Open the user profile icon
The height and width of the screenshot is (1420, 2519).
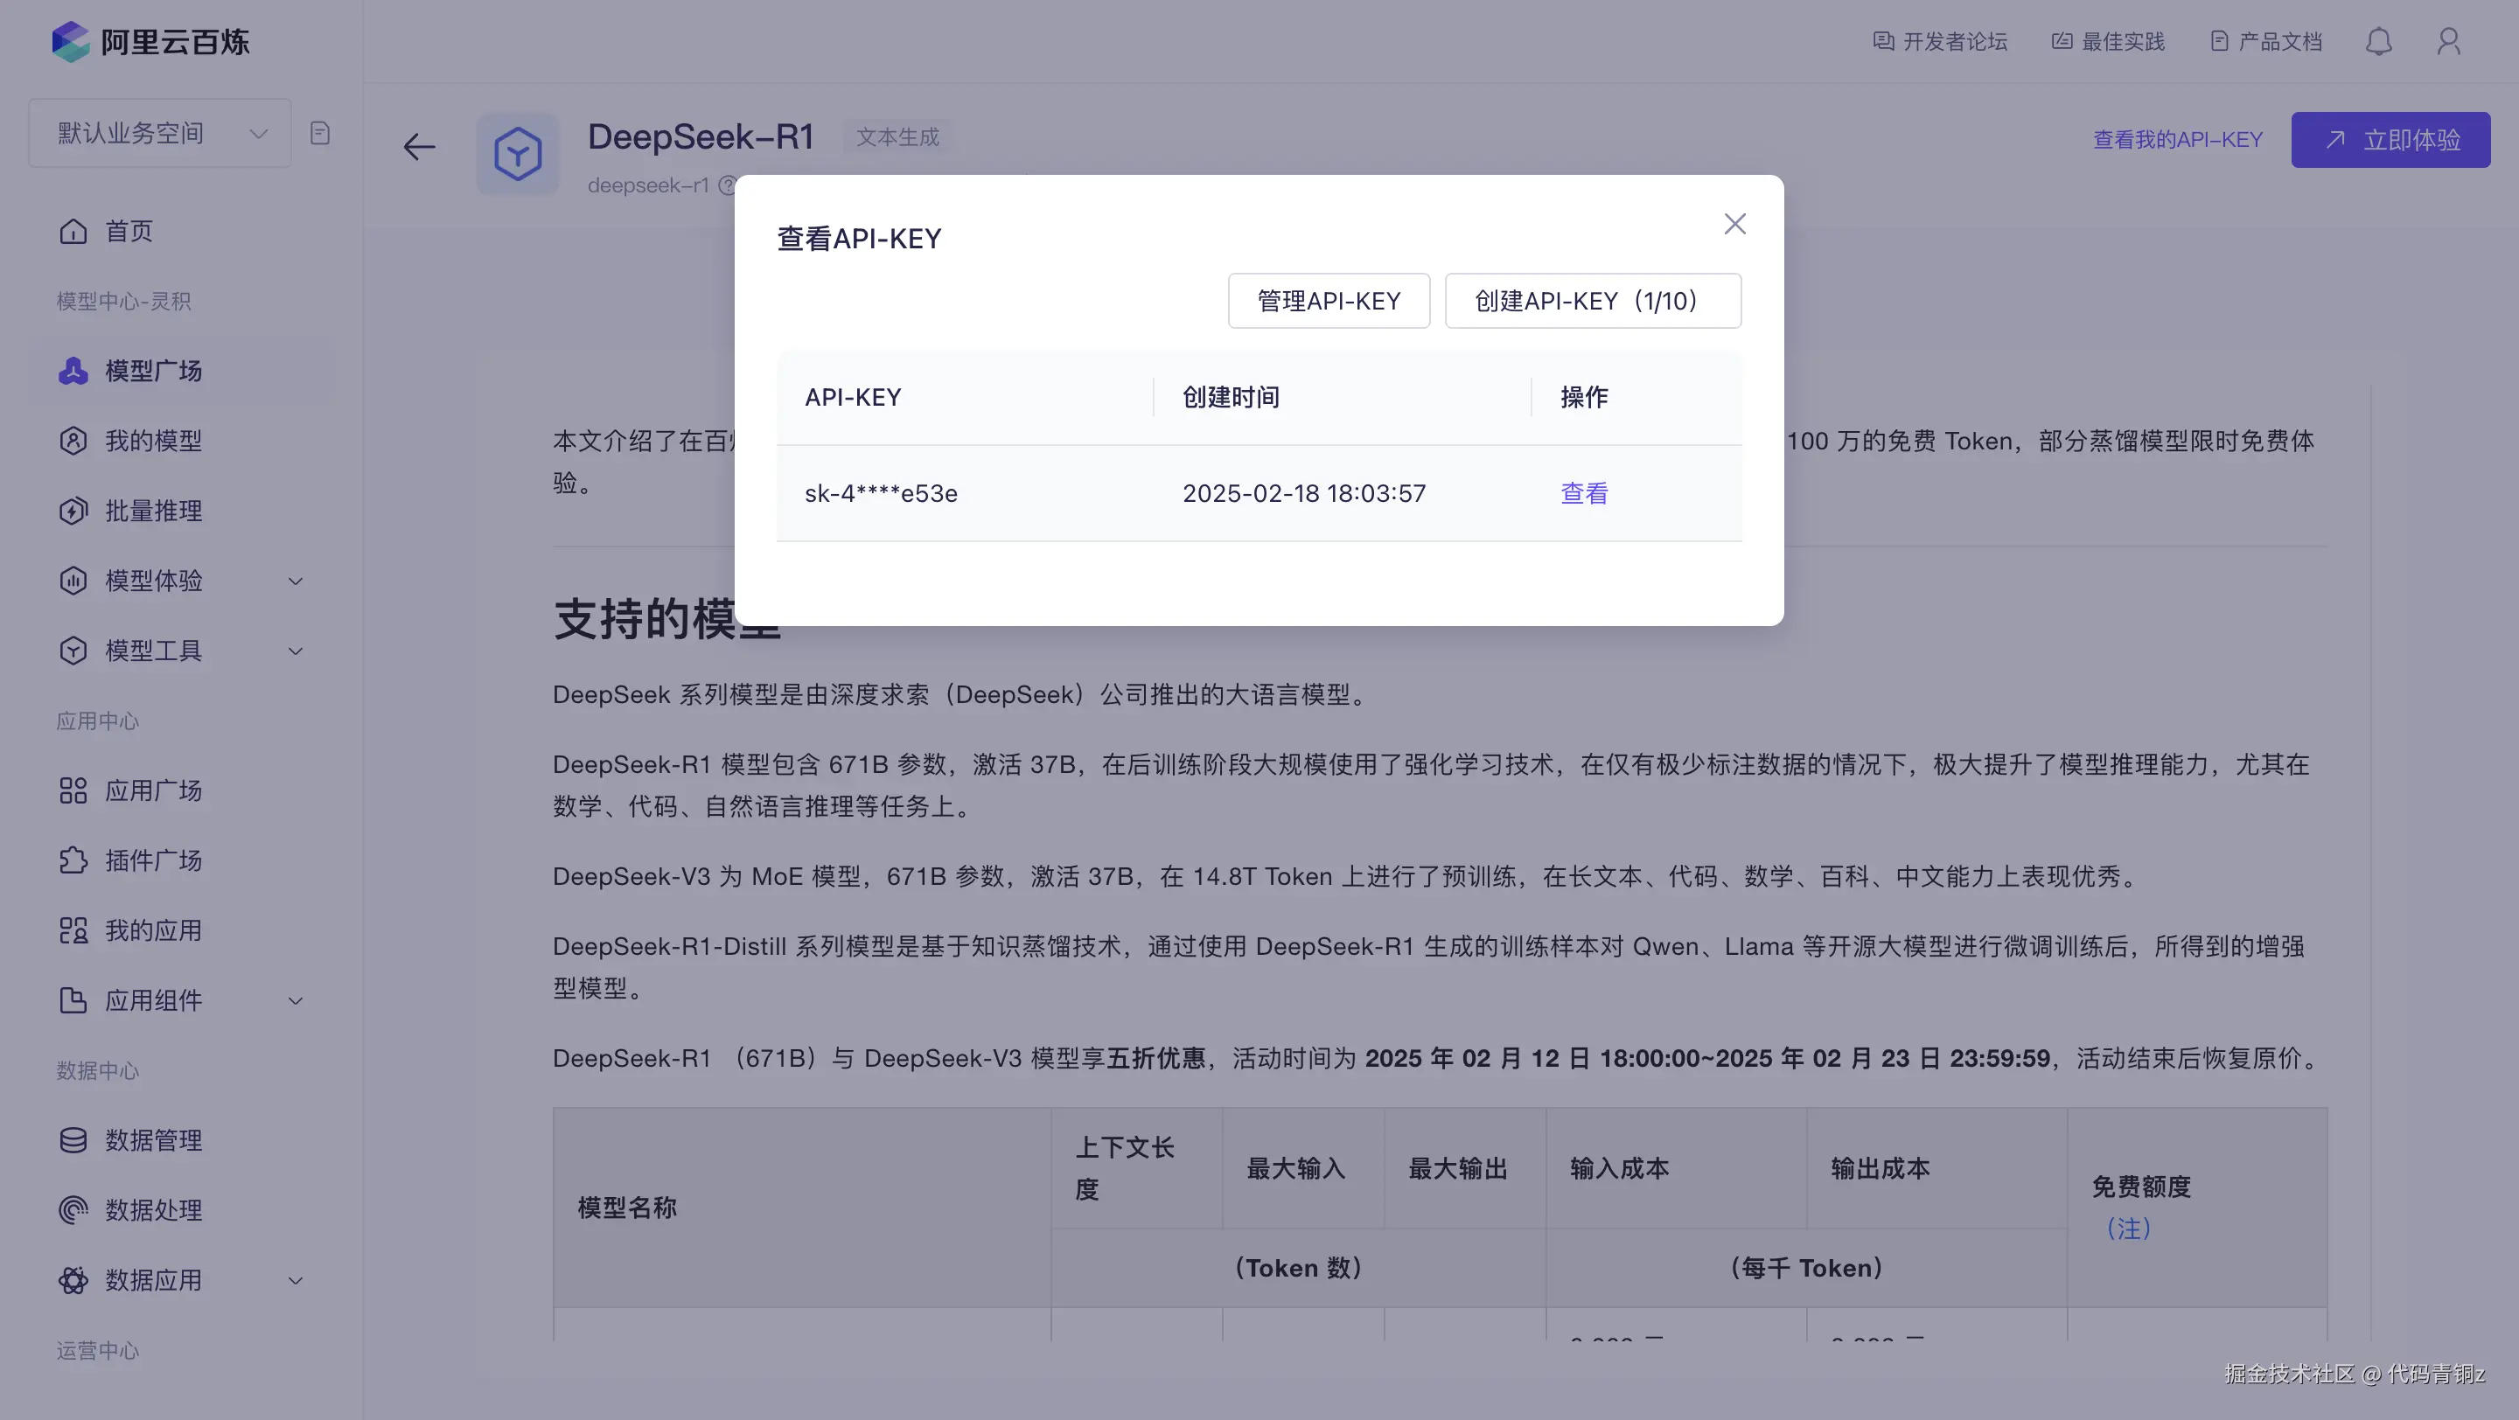tap(2449, 42)
